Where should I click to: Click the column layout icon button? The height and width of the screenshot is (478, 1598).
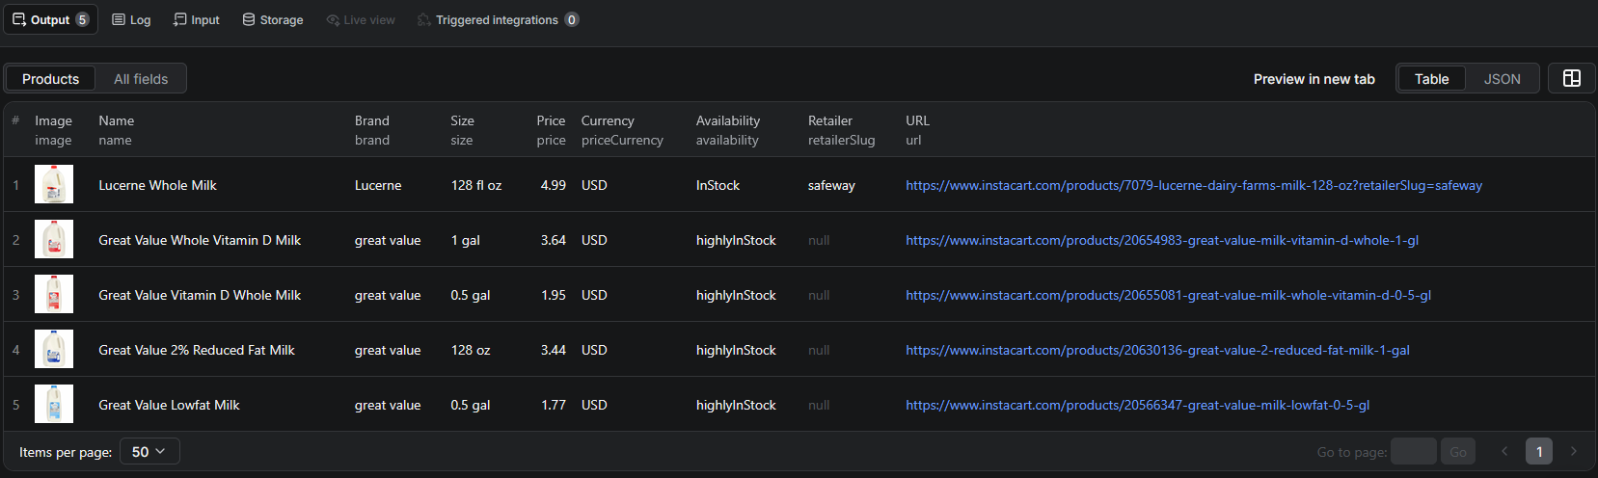coord(1571,78)
